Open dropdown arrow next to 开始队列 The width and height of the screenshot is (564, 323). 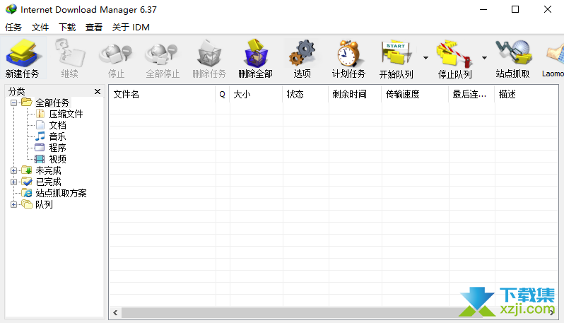point(425,58)
